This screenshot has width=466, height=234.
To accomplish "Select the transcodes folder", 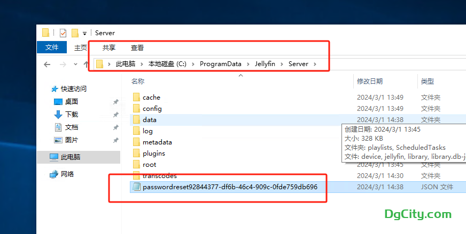I will tap(160, 176).
